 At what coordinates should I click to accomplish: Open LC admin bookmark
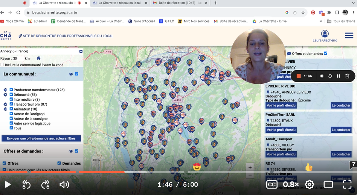38,21
